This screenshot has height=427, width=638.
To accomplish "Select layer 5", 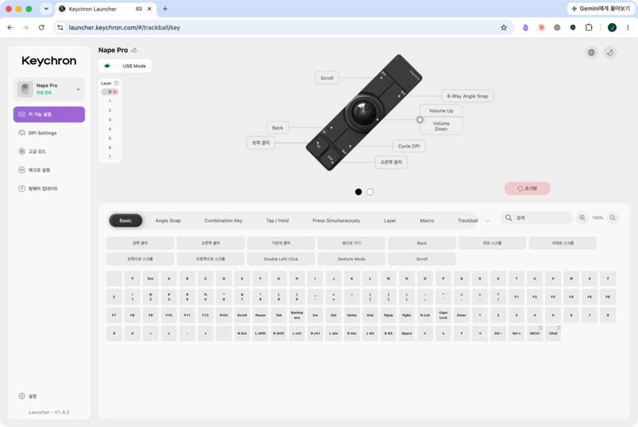I will [x=110, y=138].
